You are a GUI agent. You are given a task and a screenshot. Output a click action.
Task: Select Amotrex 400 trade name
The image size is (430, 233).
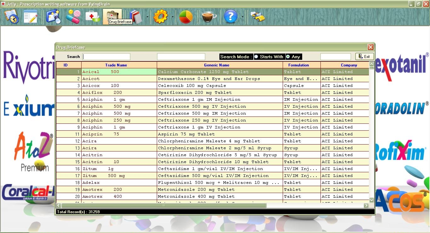point(119,196)
